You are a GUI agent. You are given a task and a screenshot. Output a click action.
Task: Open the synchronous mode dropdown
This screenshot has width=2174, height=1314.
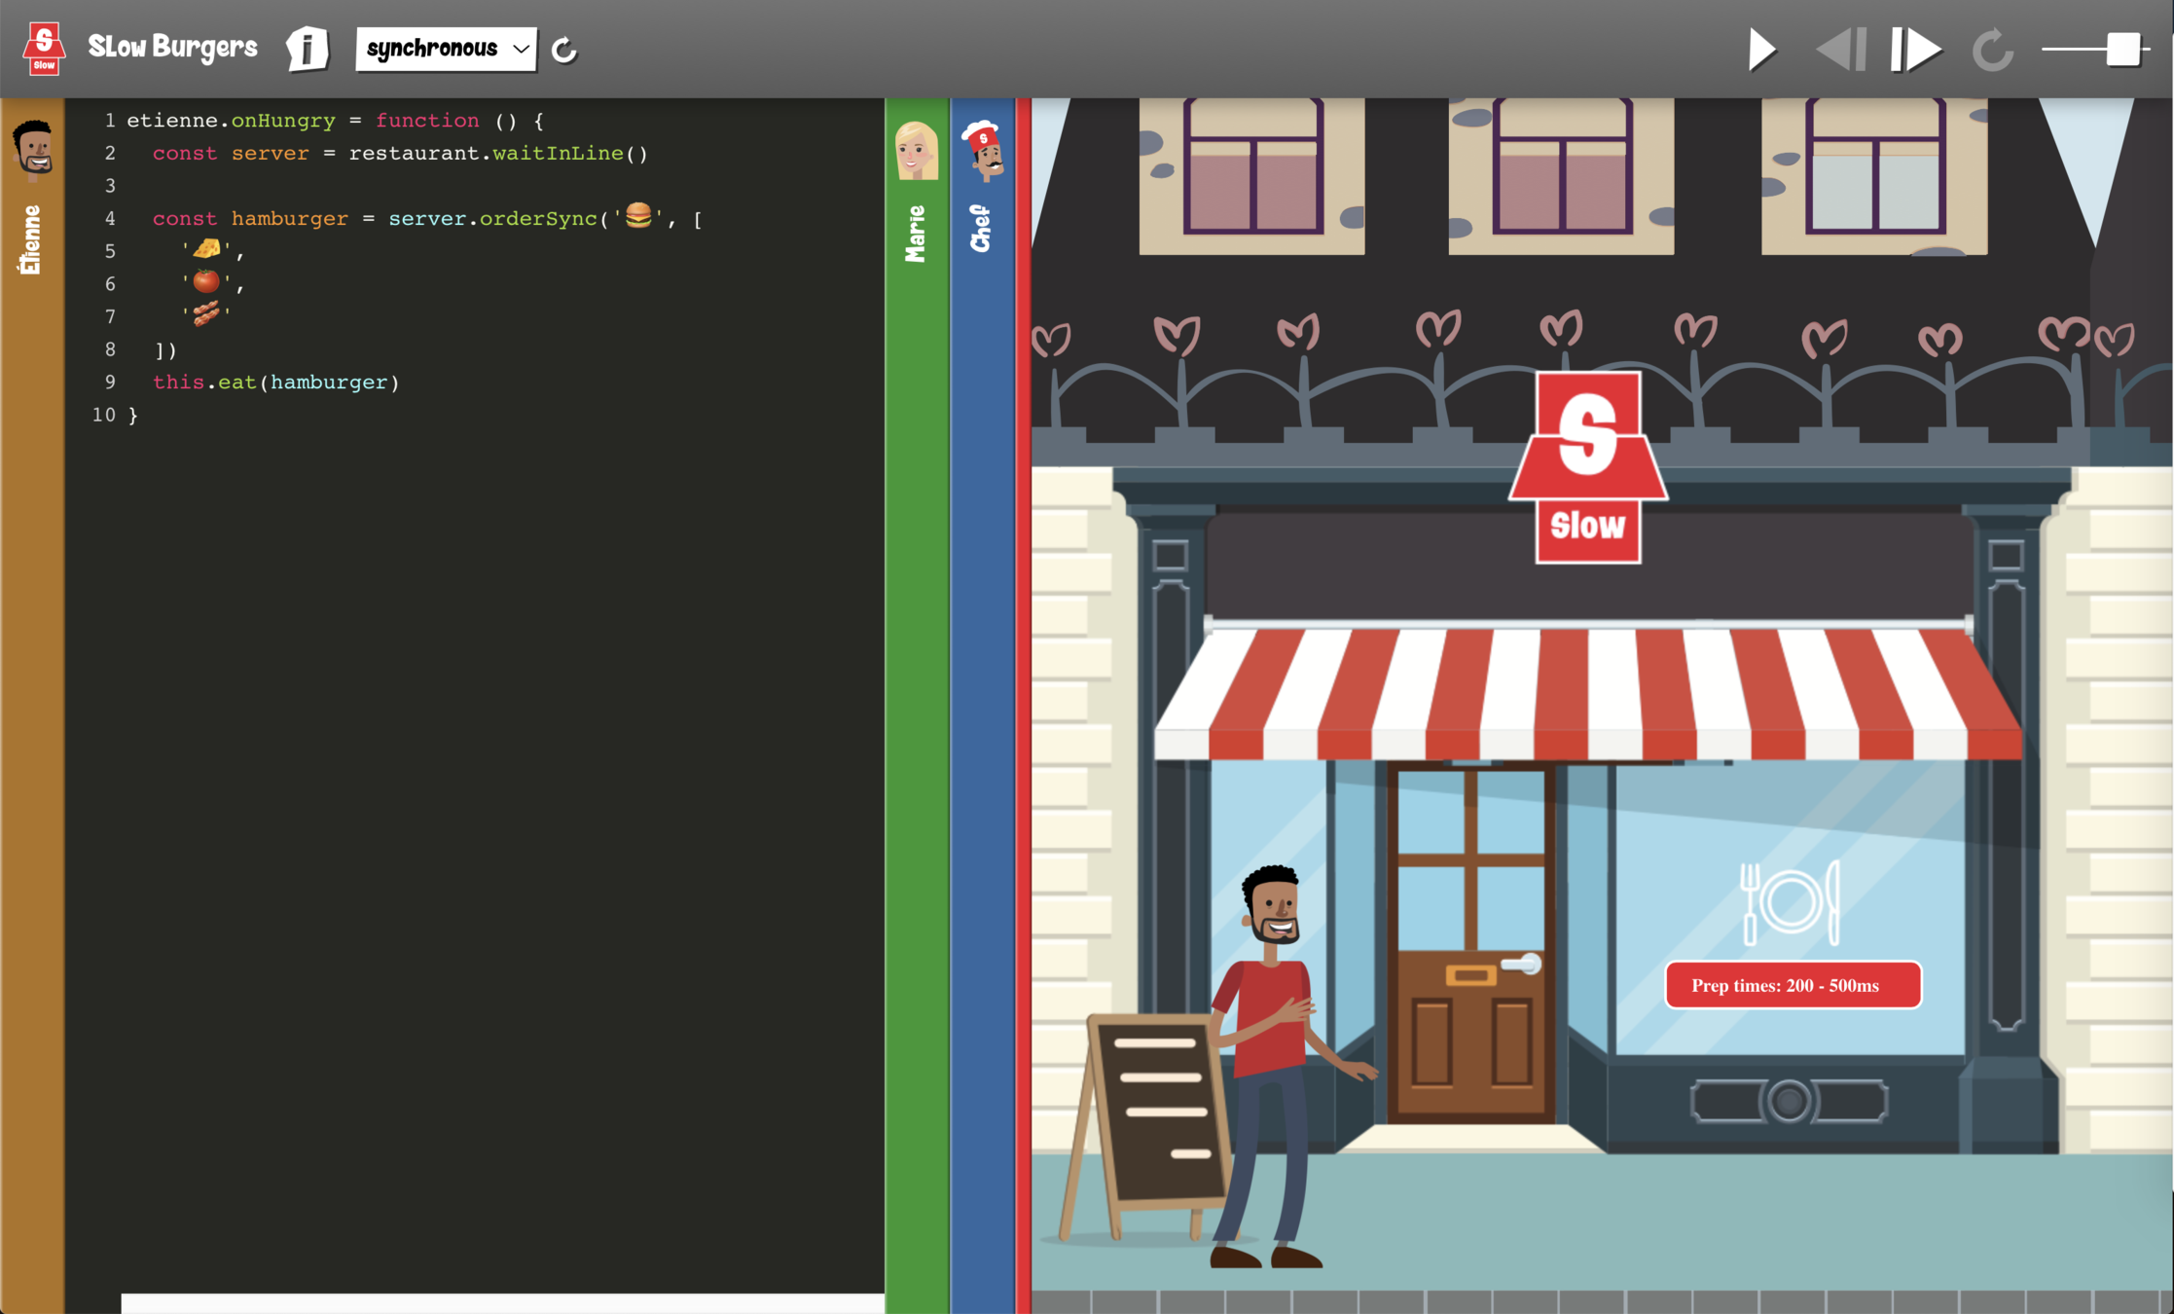click(x=446, y=49)
